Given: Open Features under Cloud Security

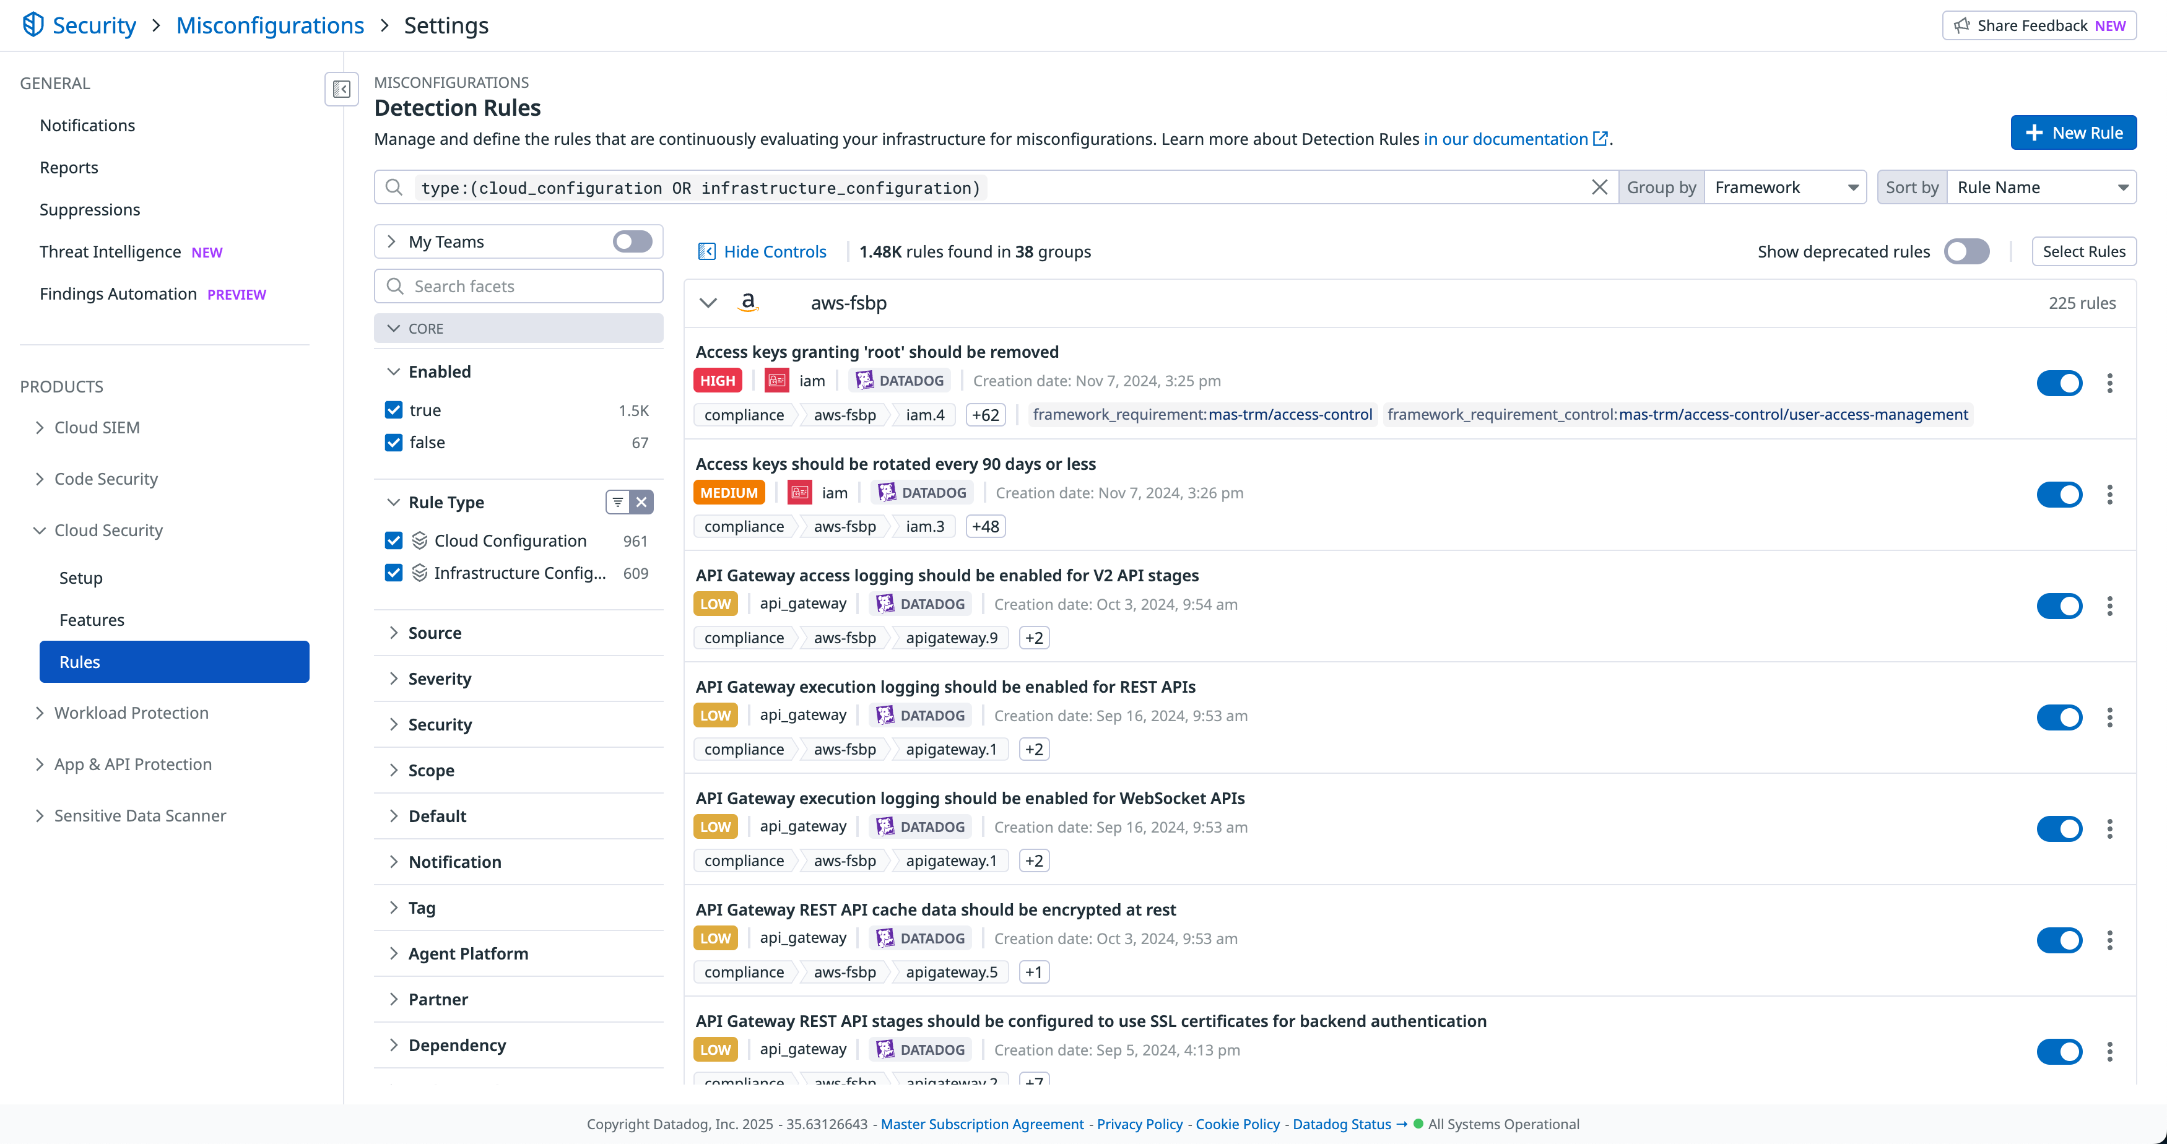Looking at the screenshot, I should click(x=92, y=620).
